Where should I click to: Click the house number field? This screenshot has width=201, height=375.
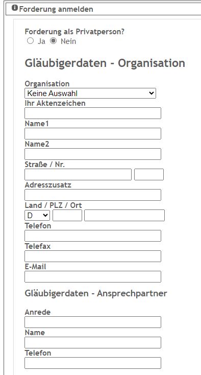pyautogui.click(x=149, y=174)
